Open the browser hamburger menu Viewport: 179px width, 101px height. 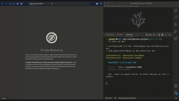coord(101,4)
